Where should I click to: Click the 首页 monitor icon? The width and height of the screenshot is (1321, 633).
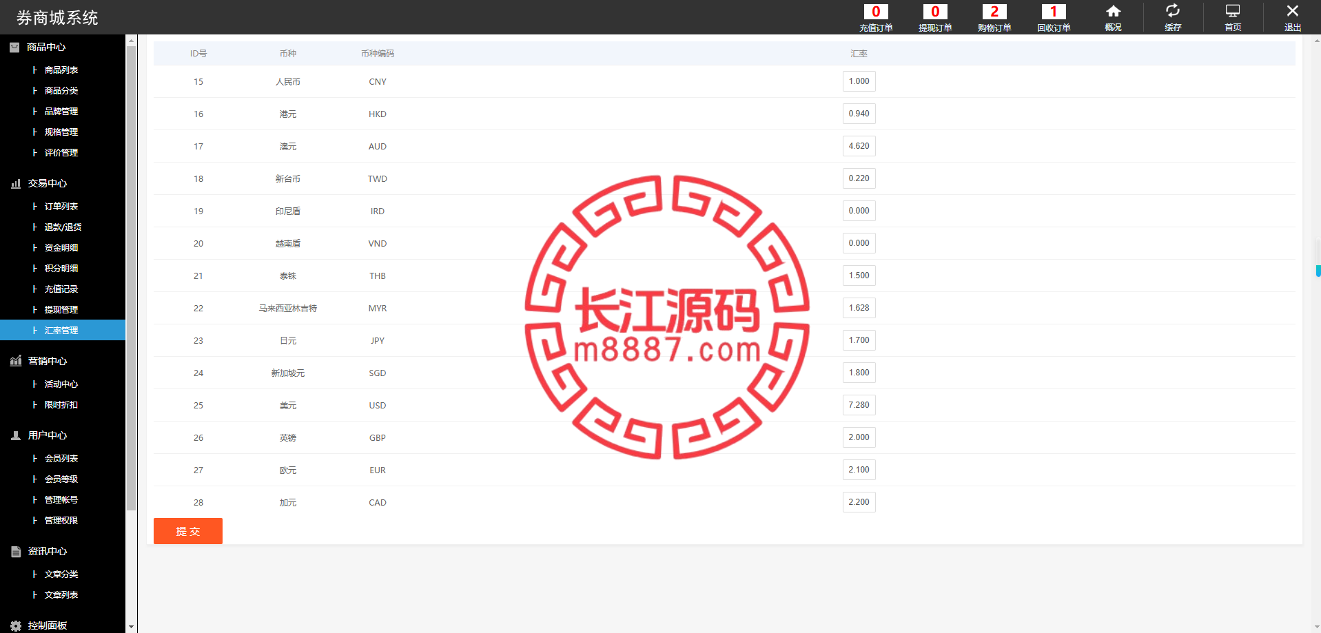tap(1233, 11)
